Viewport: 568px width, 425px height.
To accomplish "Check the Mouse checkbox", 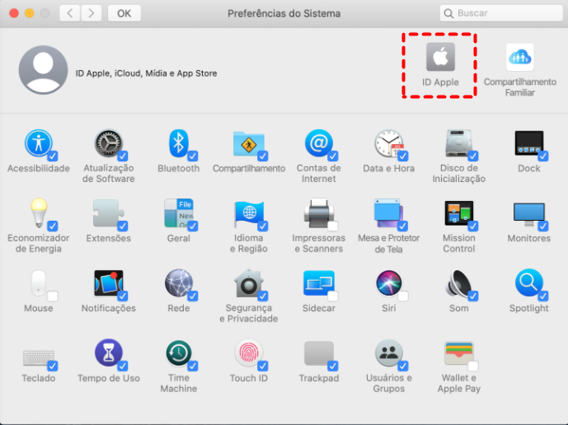I will 53,296.
